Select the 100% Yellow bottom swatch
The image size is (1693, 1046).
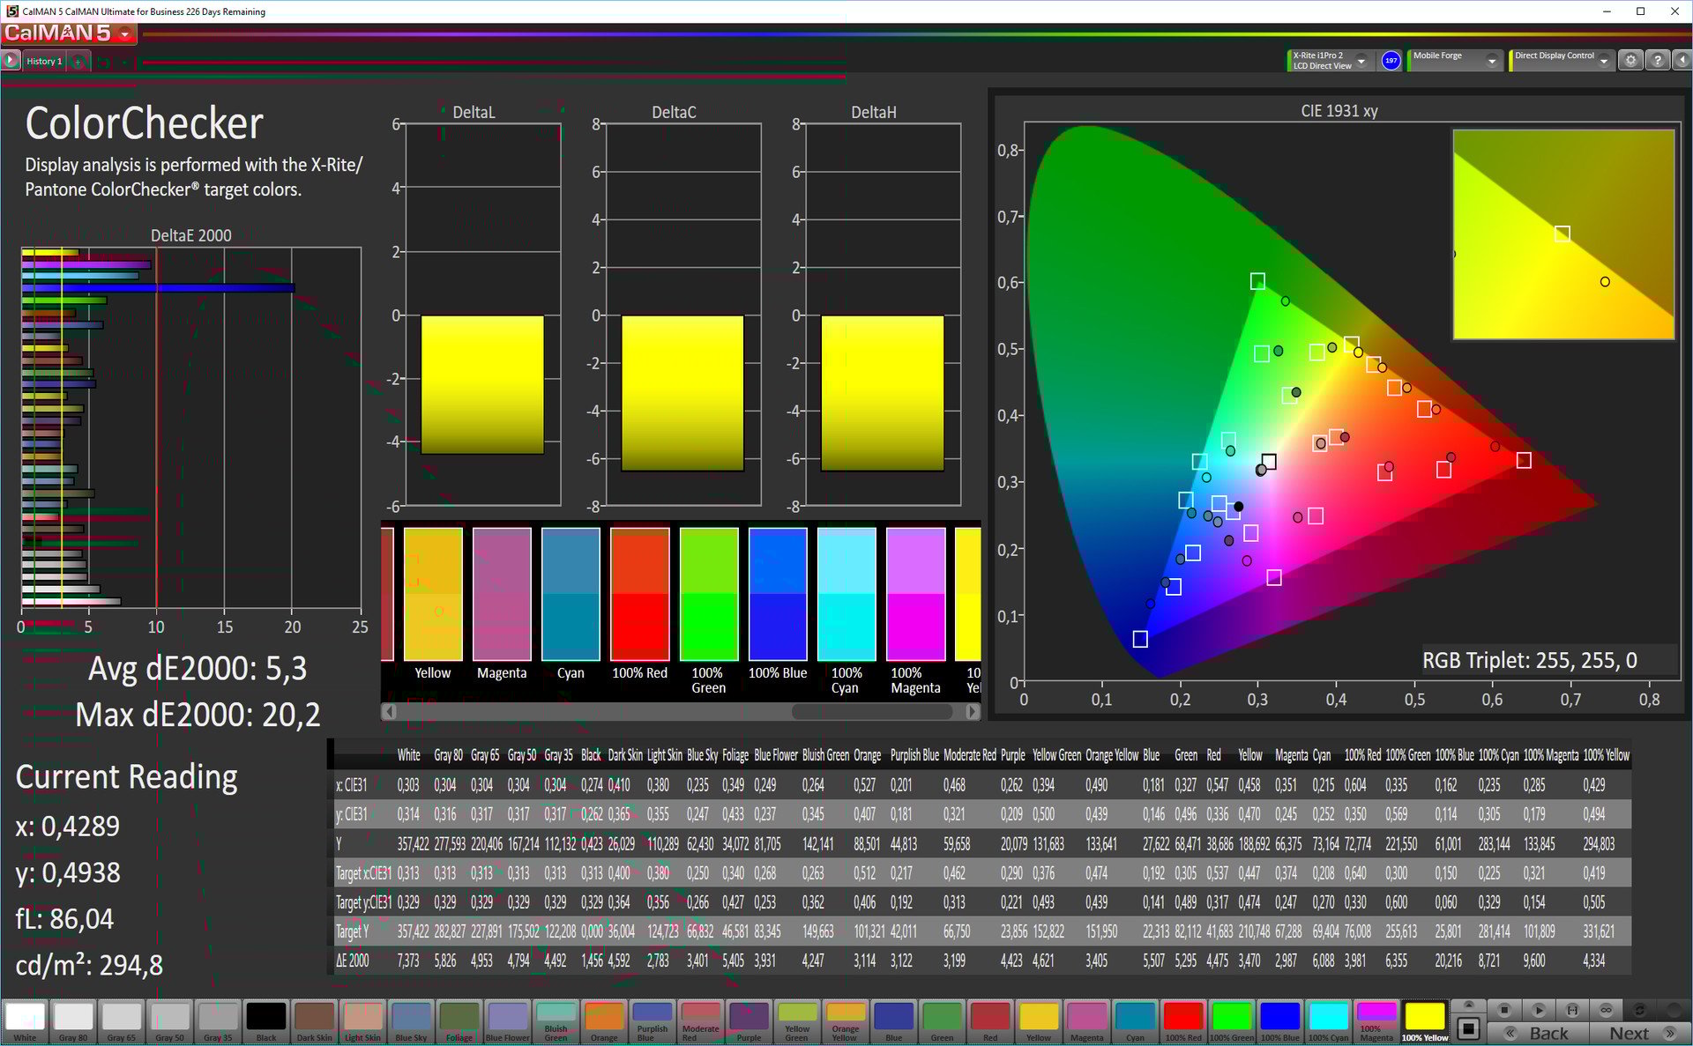pyautogui.click(x=1425, y=1022)
